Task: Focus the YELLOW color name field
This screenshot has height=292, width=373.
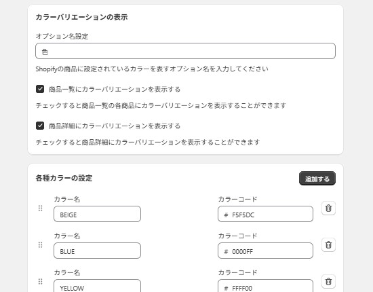Action: [x=97, y=286]
